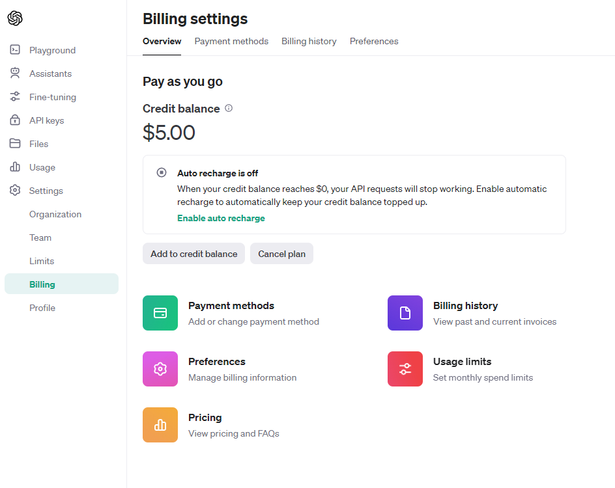
Task: Open the Billing history tab
Action: pos(309,41)
